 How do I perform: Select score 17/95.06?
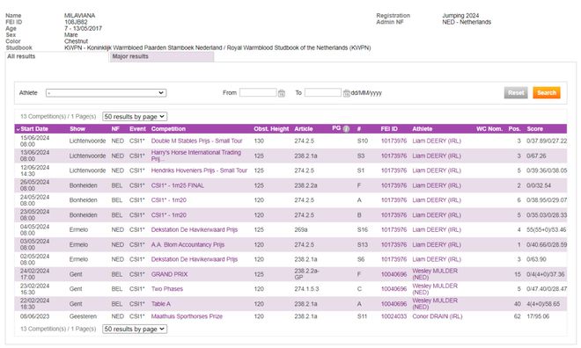538,316
